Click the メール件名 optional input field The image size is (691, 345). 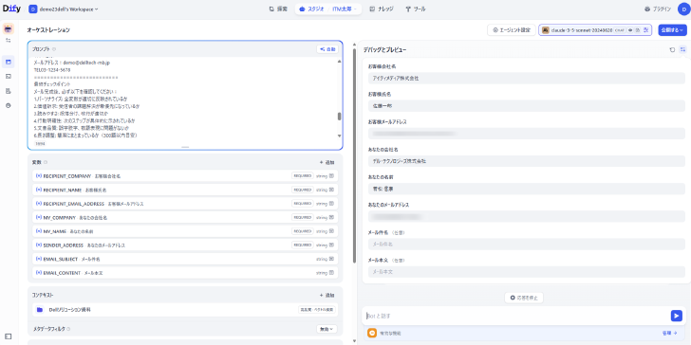(x=527, y=244)
